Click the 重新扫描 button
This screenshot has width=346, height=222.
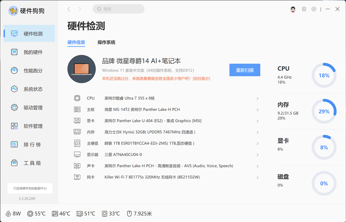coord(245,70)
